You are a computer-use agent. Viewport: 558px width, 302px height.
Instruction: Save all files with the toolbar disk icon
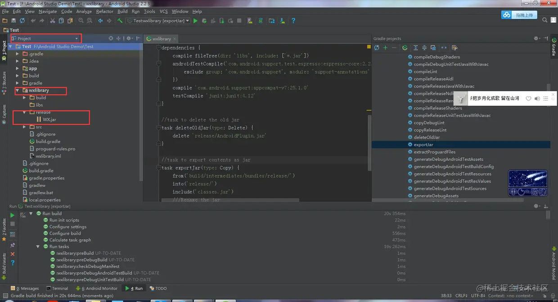pos(13,21)
